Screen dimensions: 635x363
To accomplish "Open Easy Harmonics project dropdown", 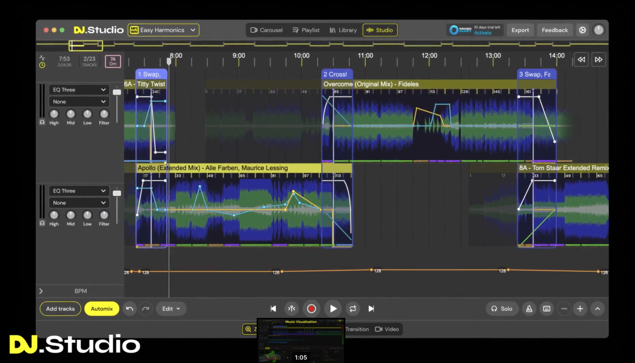I will [163, 30].
